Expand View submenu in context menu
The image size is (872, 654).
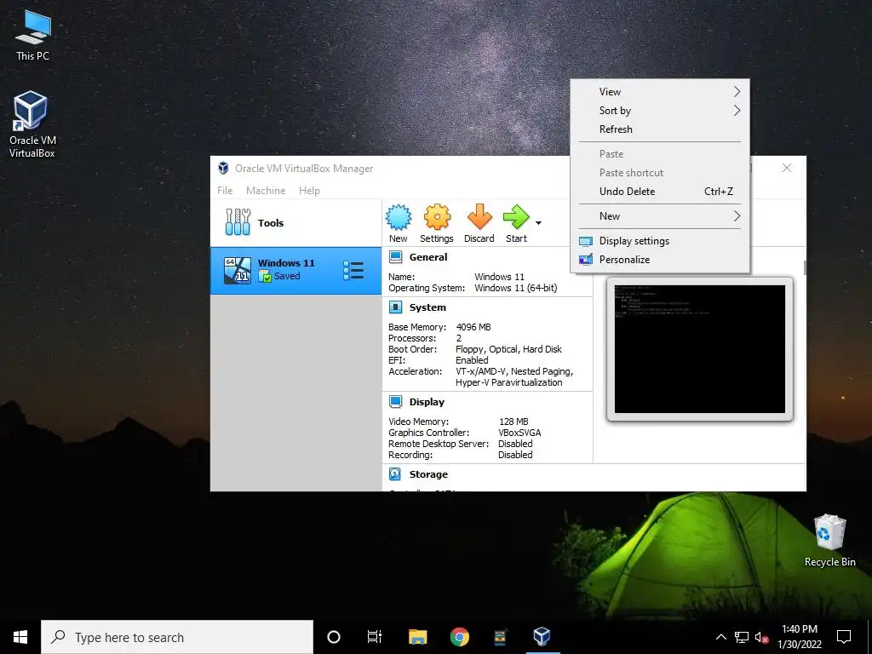point(660,92)
